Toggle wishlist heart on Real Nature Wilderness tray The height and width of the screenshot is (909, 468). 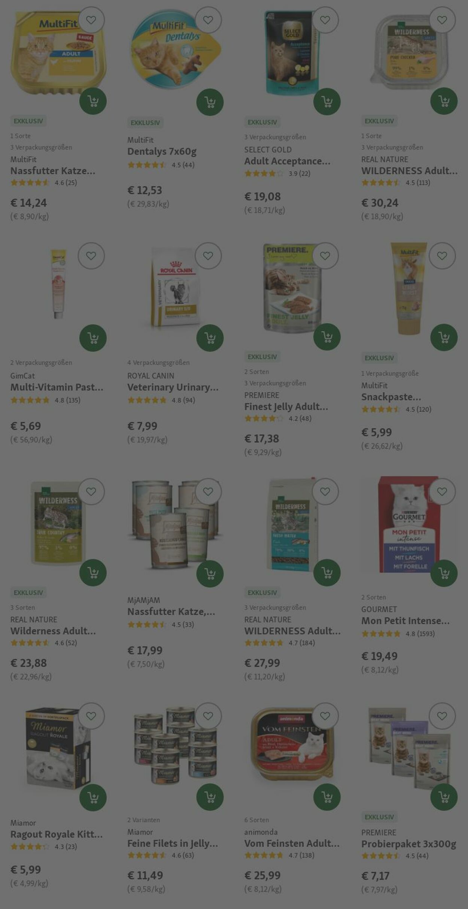pos(442,20)
